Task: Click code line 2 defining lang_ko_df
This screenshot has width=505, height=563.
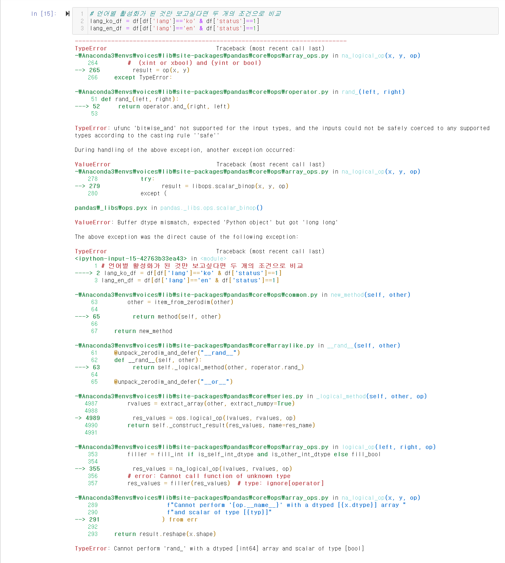Action: (175, 21)
